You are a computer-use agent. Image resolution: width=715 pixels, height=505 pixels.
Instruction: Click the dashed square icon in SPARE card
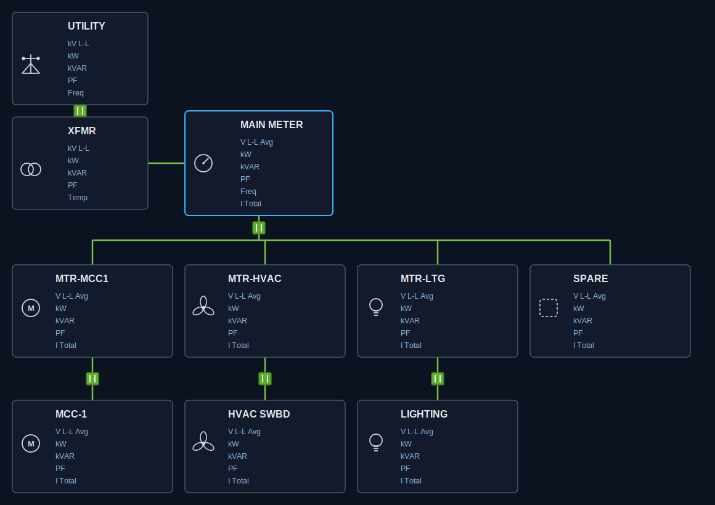(x=549, y=308)
